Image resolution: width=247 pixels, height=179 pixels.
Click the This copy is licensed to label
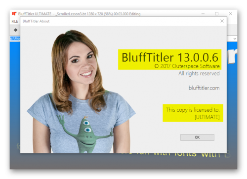[193, 110]
